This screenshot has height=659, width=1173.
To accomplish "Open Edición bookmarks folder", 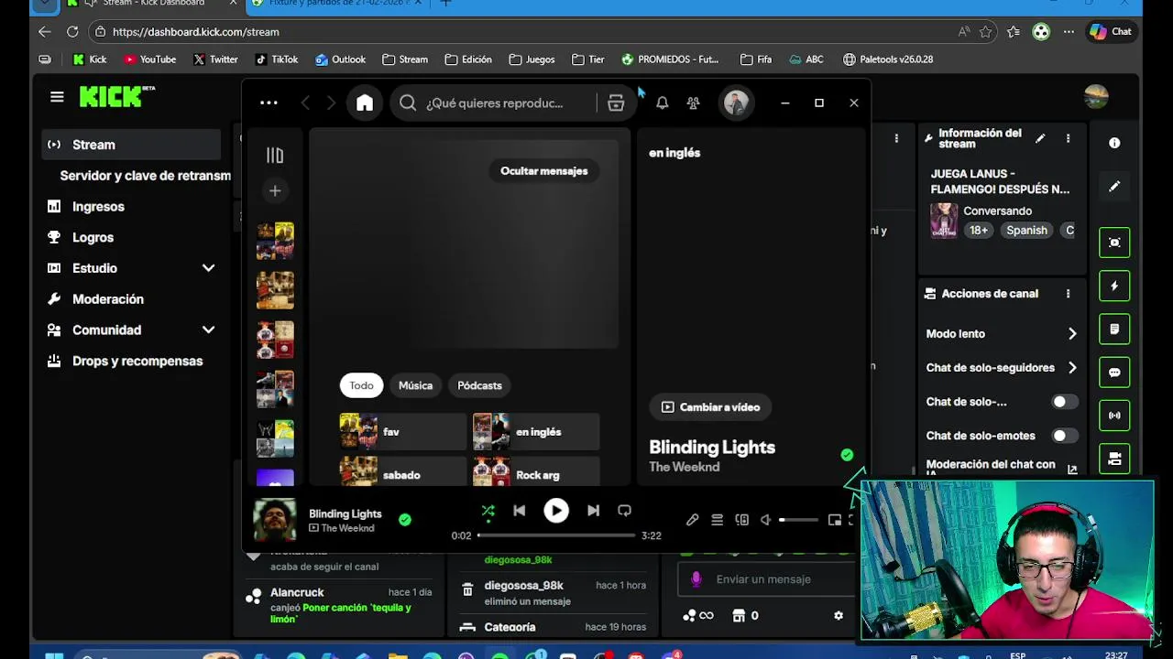I will coord(468,59).
